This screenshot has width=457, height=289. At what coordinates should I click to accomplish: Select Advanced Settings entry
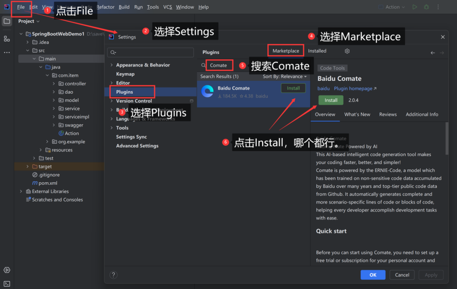point(137,146)
